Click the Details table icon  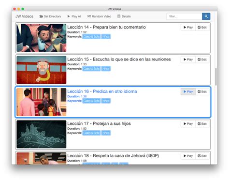pyautogui.click(x=119, y=16)
